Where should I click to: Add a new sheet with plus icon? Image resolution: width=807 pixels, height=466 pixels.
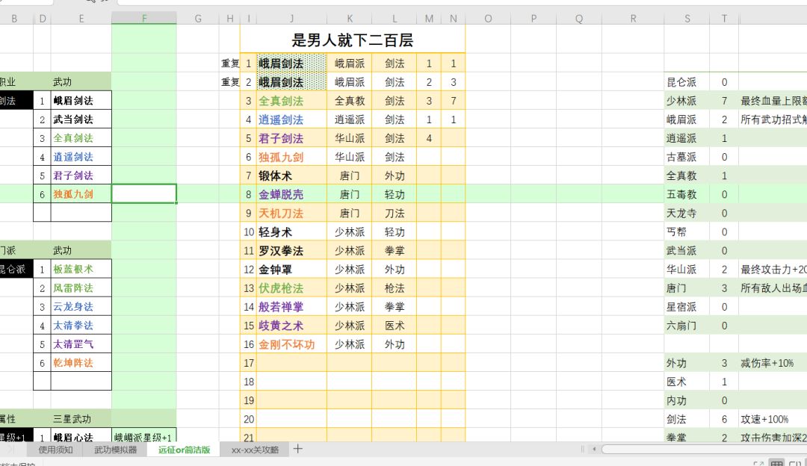click(x=297, y=449)
